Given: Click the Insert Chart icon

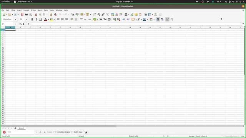Looking at the screenshot, I should tap(117, 15).
